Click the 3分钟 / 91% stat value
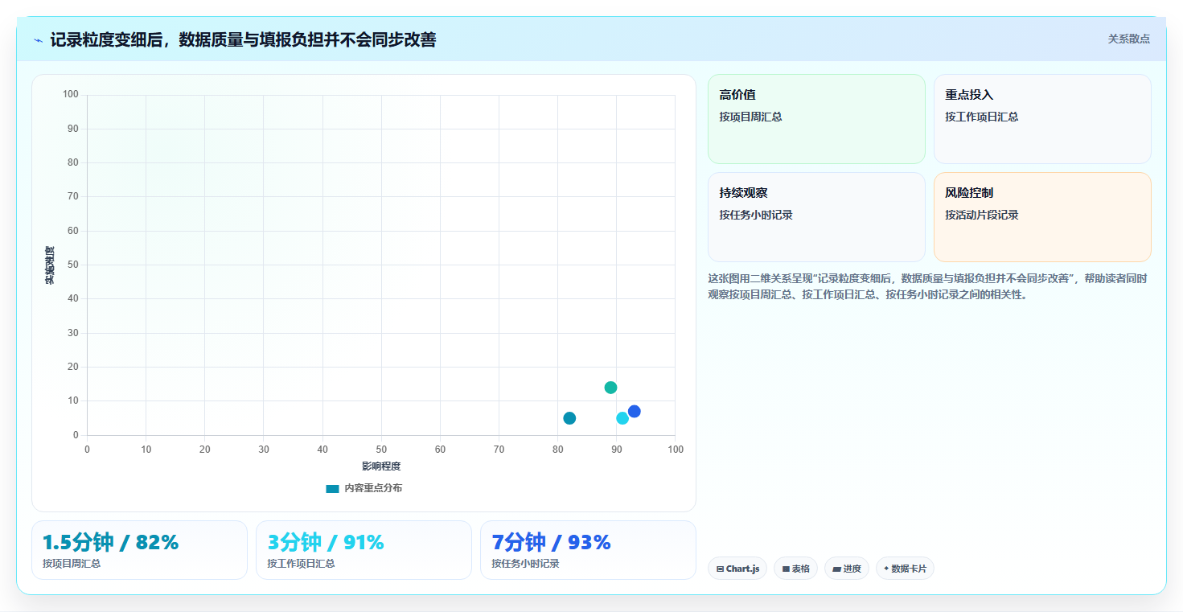Viewport: 1183px width, 612px height. 326,543
